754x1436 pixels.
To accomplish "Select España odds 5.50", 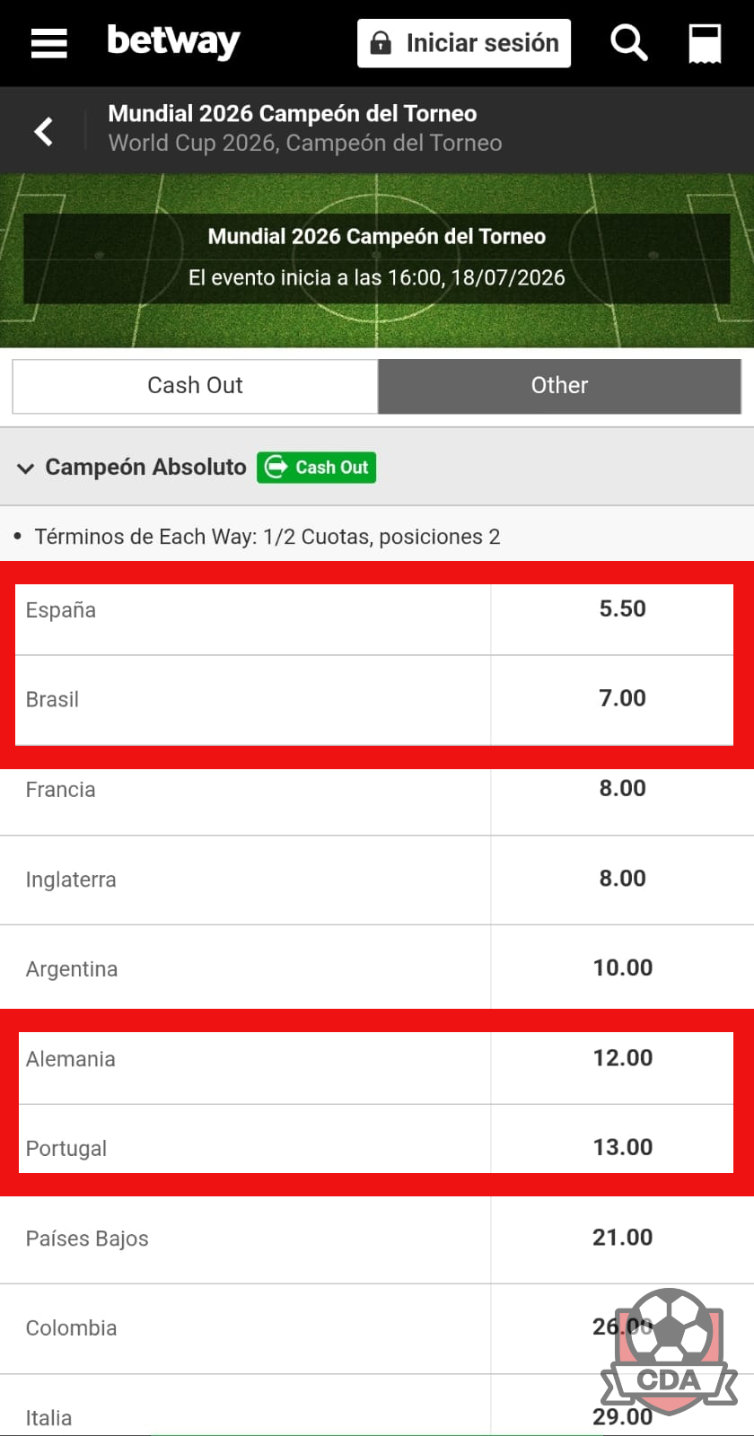I will [622, 609].
